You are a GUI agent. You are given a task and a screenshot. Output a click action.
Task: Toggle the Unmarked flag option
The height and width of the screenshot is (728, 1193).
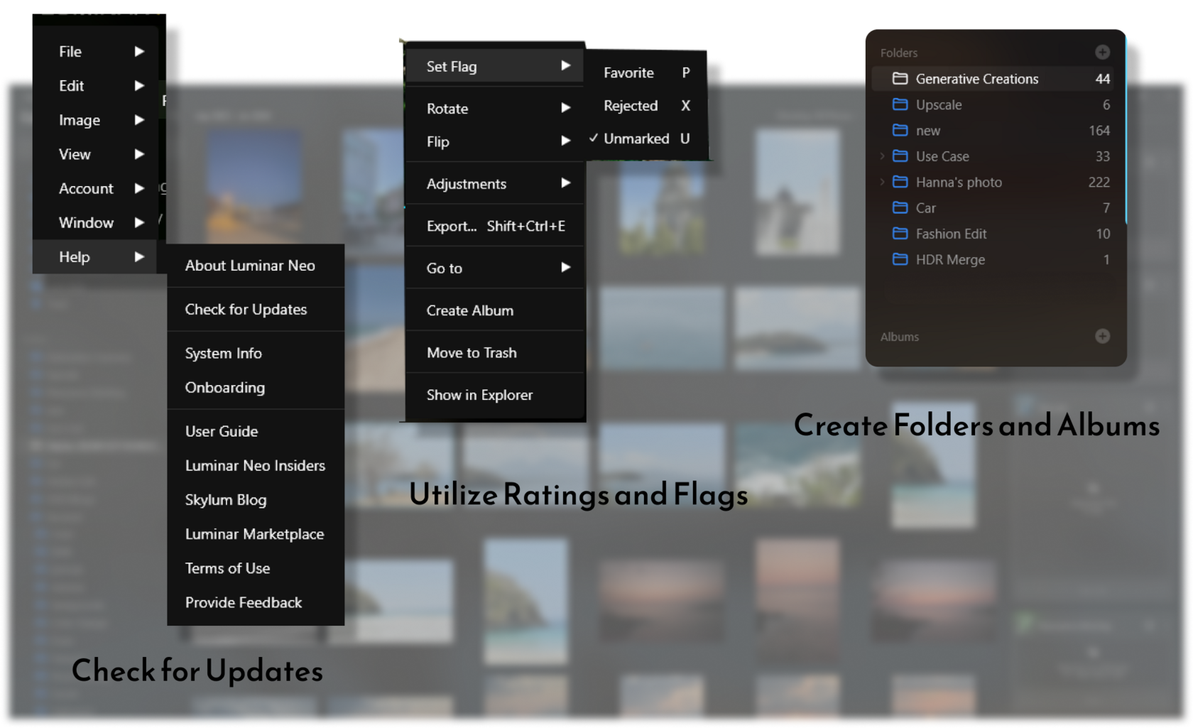636,138
